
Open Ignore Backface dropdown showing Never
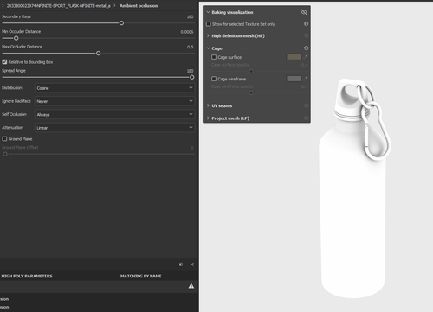point(114,101)
